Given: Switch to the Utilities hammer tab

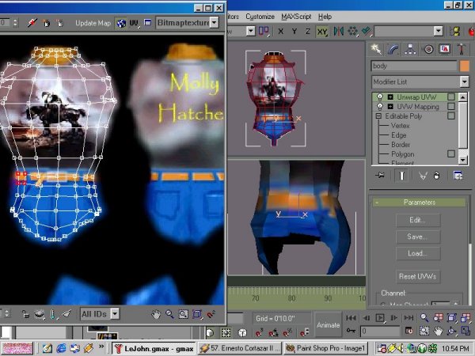Looking at the screenshot, I should pos(462,49).
